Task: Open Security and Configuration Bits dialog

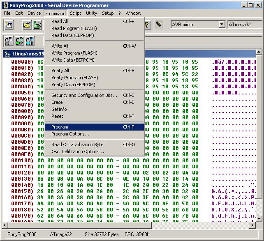Action: [94, 95]
